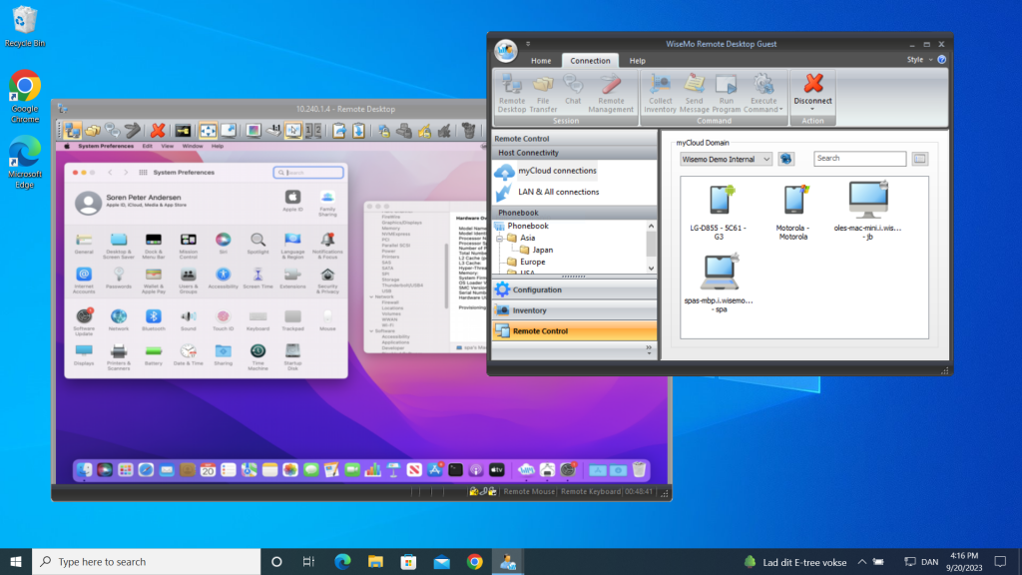Select the Run Program command icon
The width and height of the screenshot is (1022, 575).
728,92
